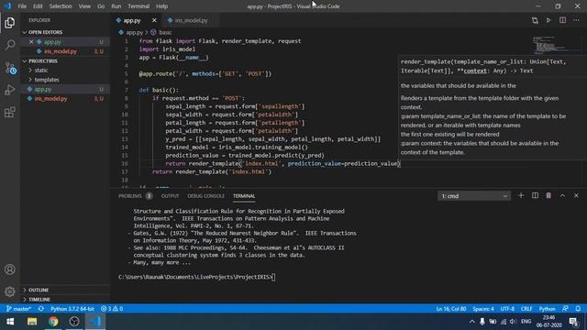Screen dimensions: 587x330
Task: Open notifications bell in status bar
Action: [578, 309]
